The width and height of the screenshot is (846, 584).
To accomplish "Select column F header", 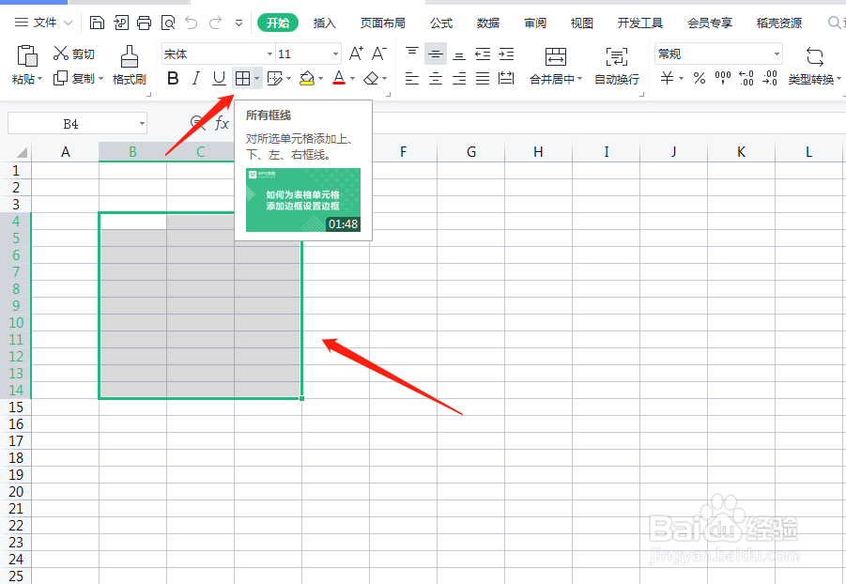I will tap(403, 151).
